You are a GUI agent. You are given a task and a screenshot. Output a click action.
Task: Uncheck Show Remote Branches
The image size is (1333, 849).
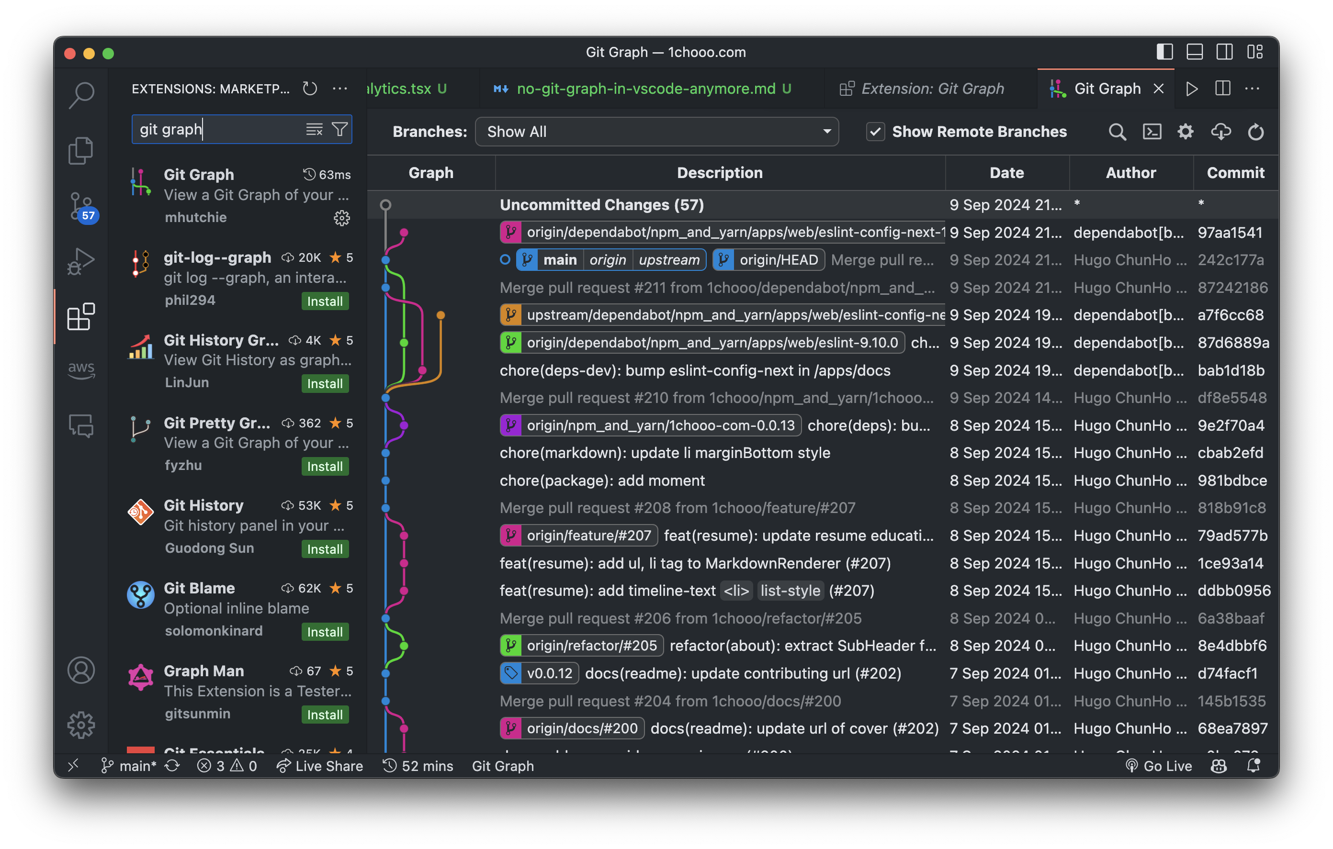pos(875,131)
